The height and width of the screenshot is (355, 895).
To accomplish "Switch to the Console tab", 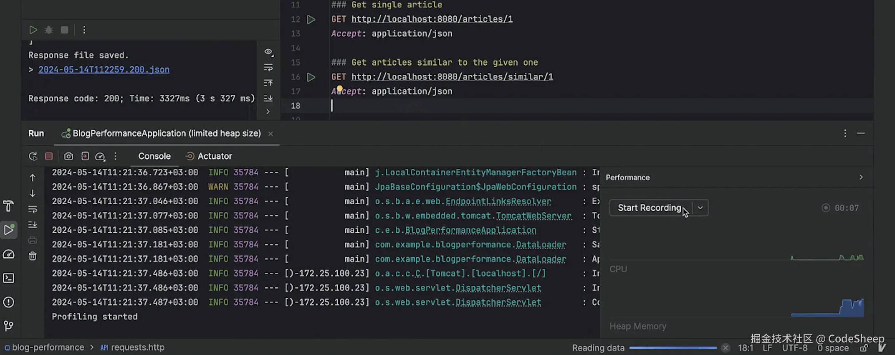I will pyautogui.click(x=154, y=156).
